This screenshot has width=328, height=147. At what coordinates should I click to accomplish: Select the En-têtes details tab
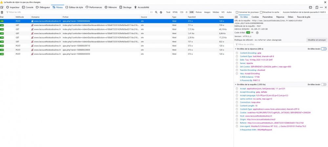pos(244,17)
